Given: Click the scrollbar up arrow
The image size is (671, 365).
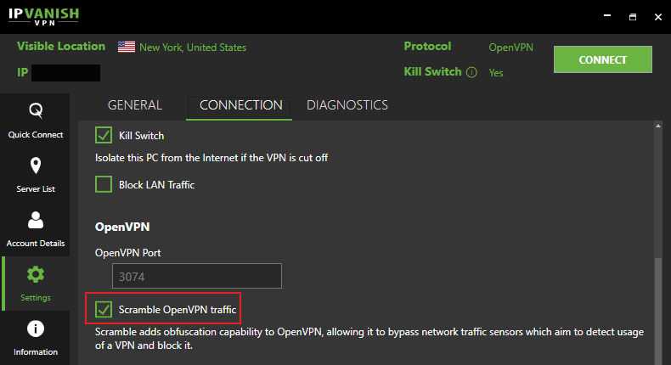Looking at the screenshot, I should click(657, 126).
